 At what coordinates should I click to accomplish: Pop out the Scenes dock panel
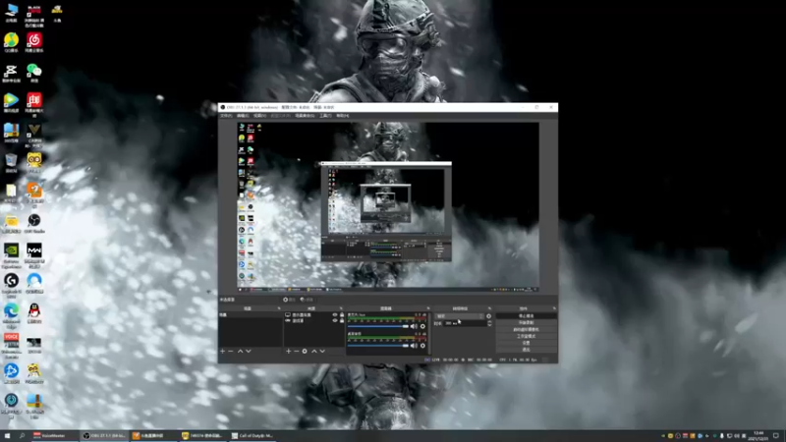point(279,308)
